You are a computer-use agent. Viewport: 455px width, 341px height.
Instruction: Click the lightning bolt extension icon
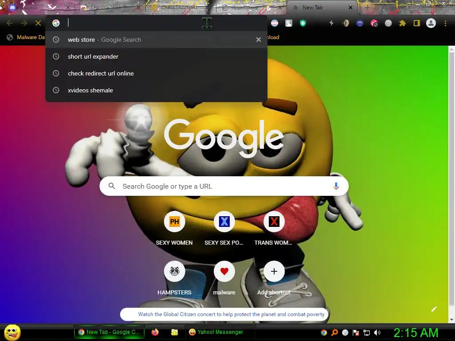331,23
